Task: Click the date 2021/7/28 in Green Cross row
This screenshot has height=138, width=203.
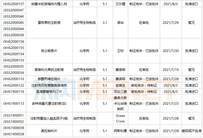Action: click(x=171, y=119)
